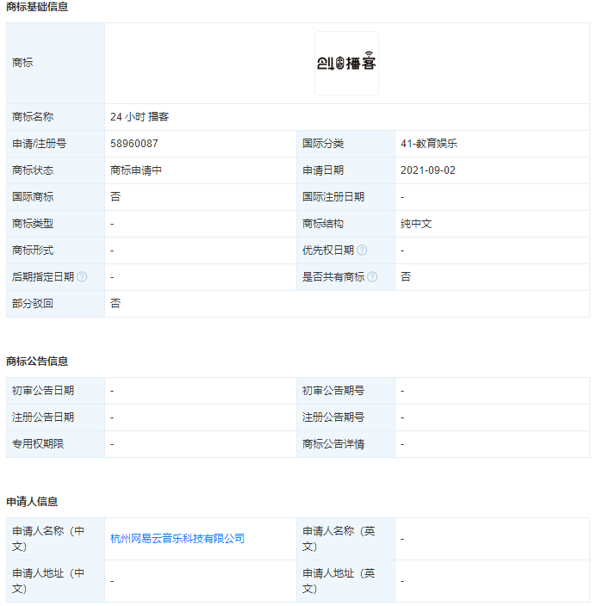This screenshot has height=606, width=597.
Task: Click help icon next to 后期指定日期
Action: pos(82,276)
